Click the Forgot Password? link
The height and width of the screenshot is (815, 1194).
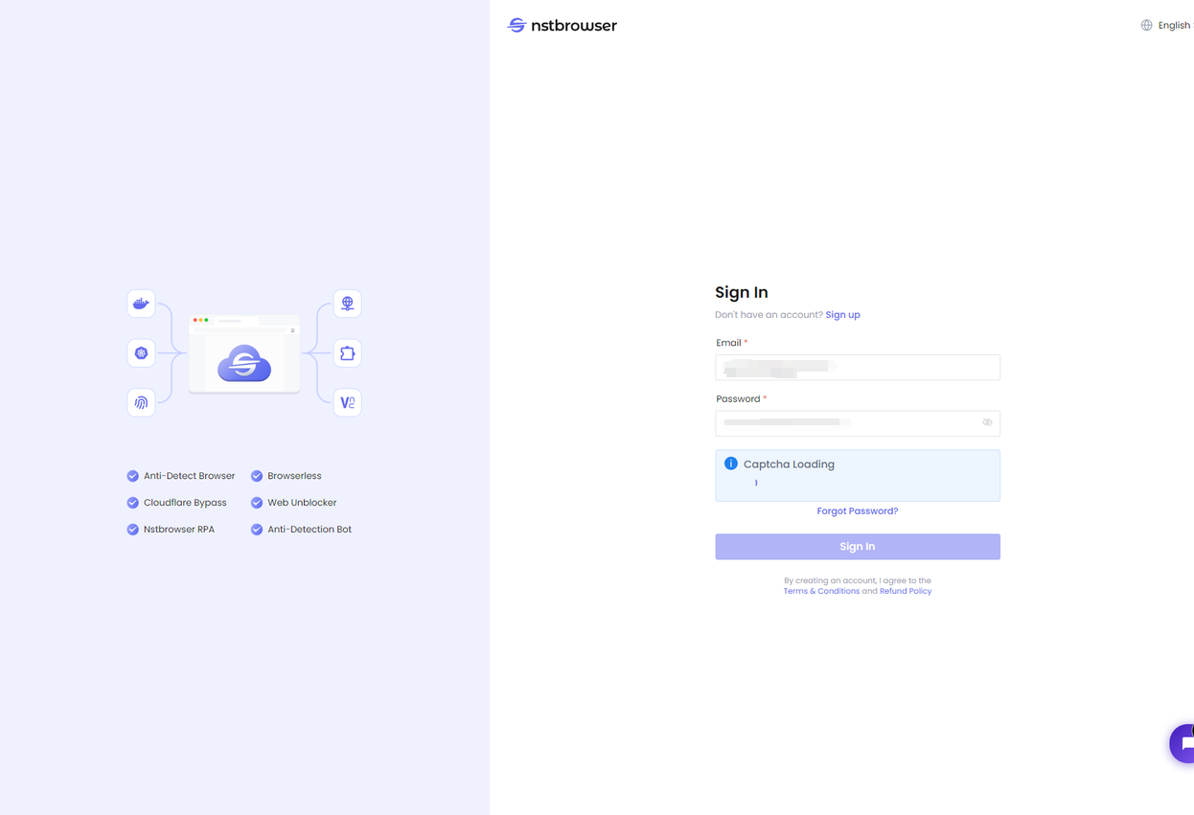857,511
